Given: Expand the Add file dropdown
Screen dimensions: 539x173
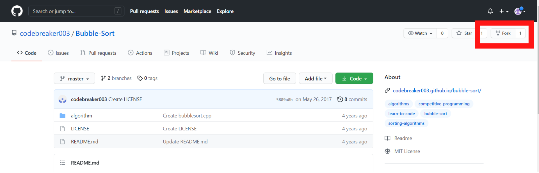Looking at the screenshot, I should coord(316,79).
